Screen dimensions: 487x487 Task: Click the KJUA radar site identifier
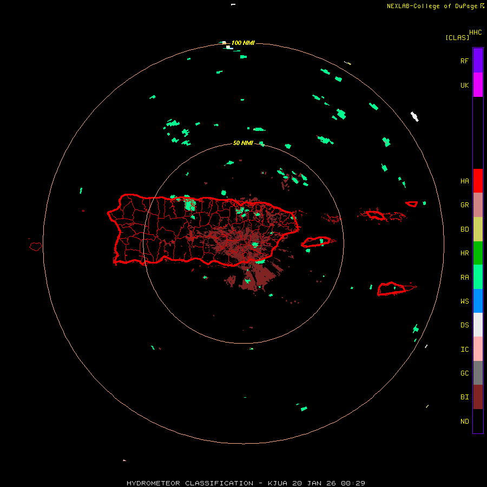(x=278, y=483)
